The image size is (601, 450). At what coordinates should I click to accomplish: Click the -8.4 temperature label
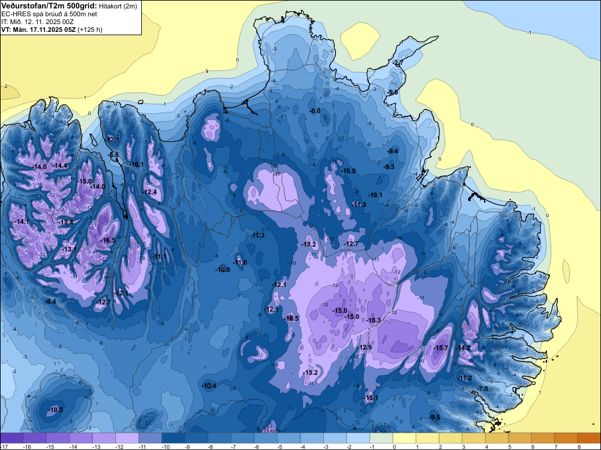50,301
